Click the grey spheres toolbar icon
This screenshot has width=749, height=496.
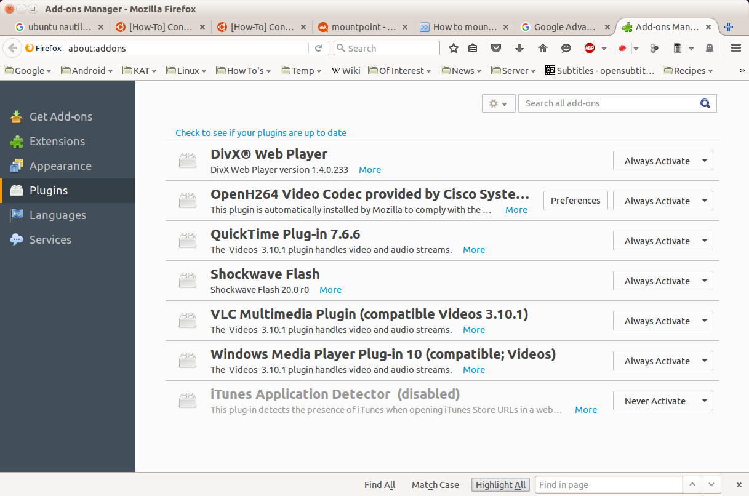(654, 48)
